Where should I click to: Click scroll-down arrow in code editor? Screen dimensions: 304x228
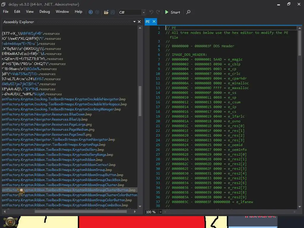pyautogui.click(x=300, y=207)
